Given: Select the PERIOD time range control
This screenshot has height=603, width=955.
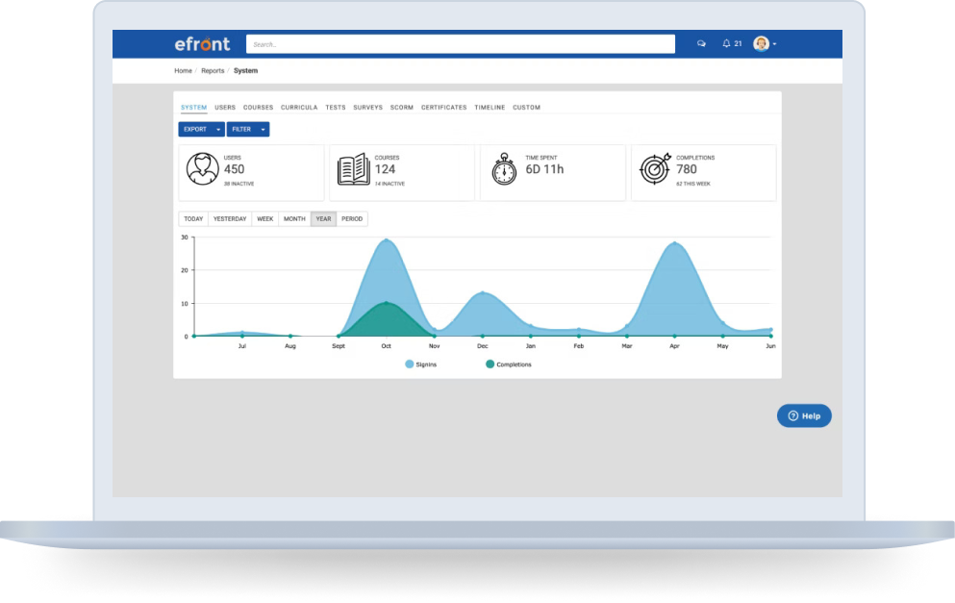Looking at the screenshot, I should 352,218.
